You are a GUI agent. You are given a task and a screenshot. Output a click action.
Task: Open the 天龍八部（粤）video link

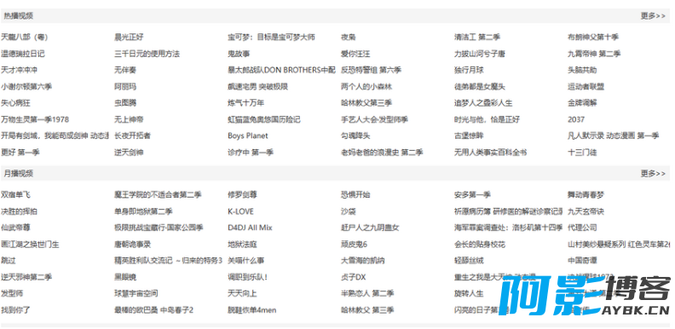(x=25, y=37)
